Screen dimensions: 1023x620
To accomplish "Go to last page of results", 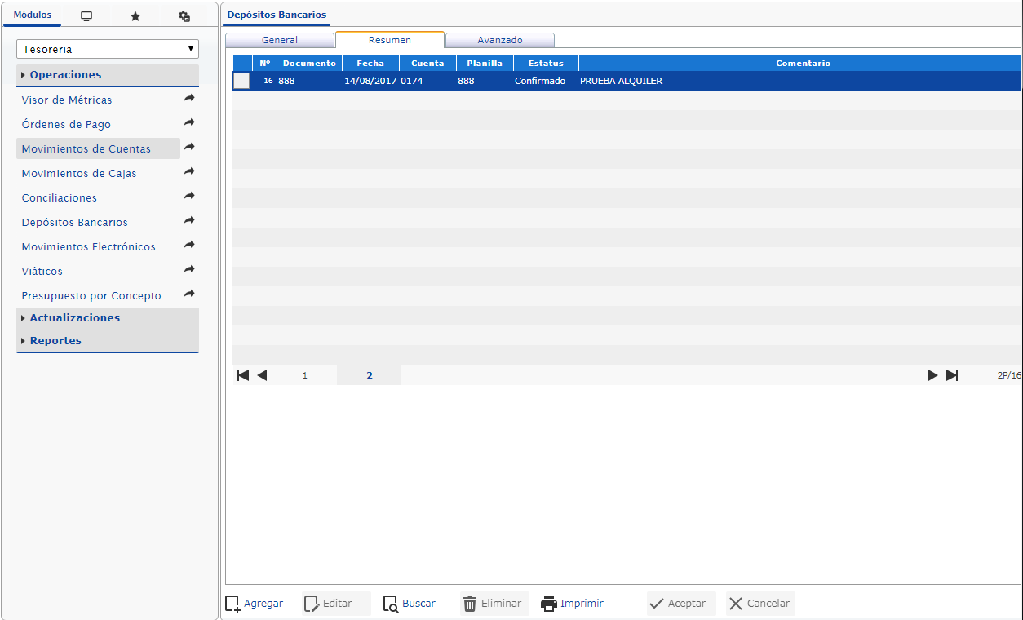I will click(952, 375).
